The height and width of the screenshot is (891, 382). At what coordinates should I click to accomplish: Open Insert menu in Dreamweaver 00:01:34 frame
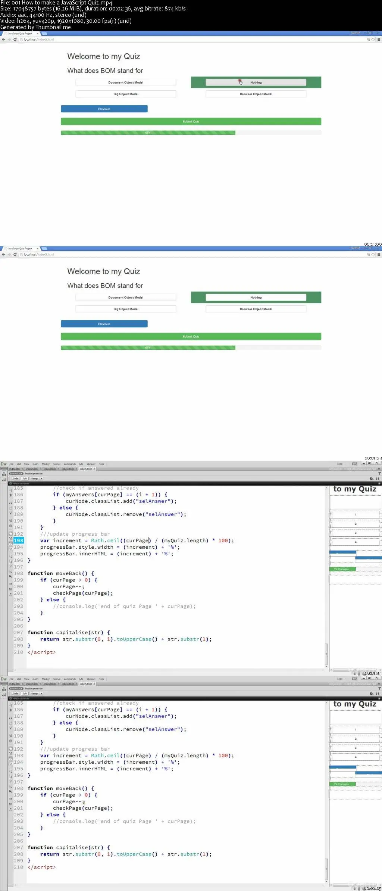35,464
